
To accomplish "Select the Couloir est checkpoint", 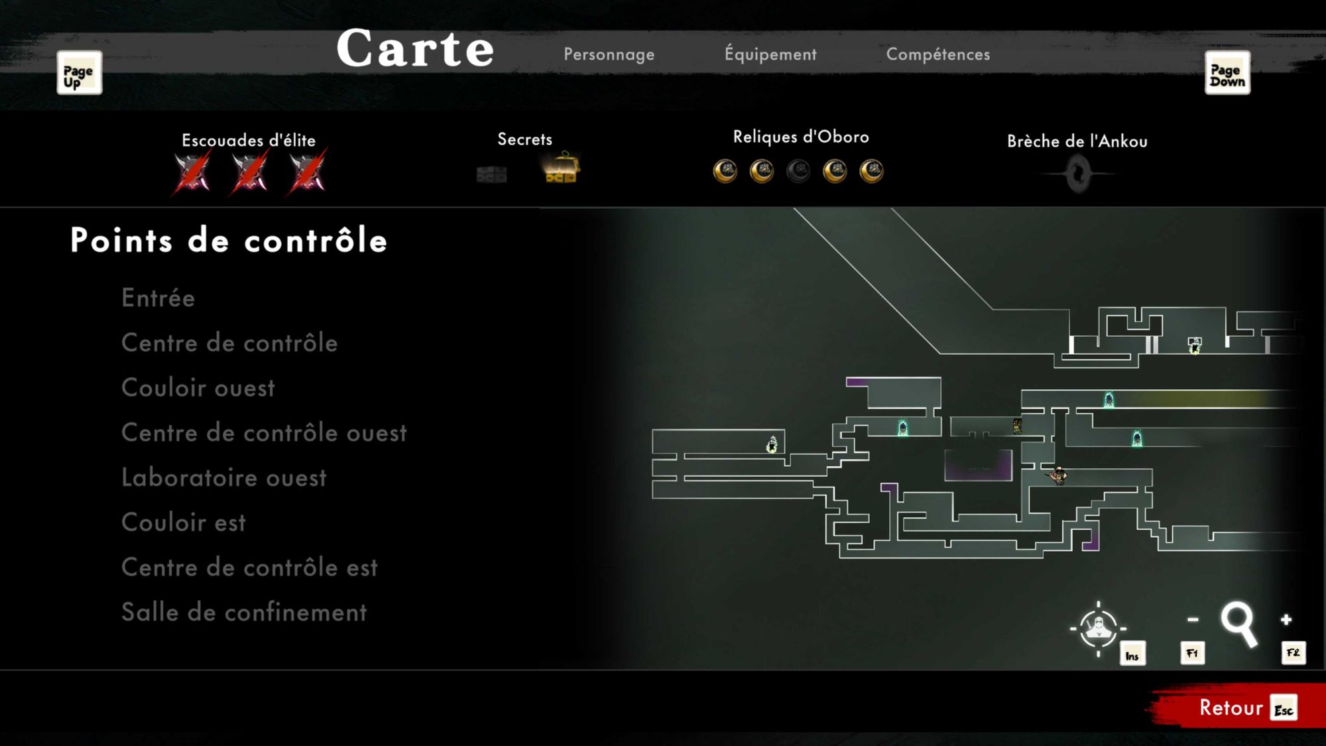I will (x=184, y=523).
